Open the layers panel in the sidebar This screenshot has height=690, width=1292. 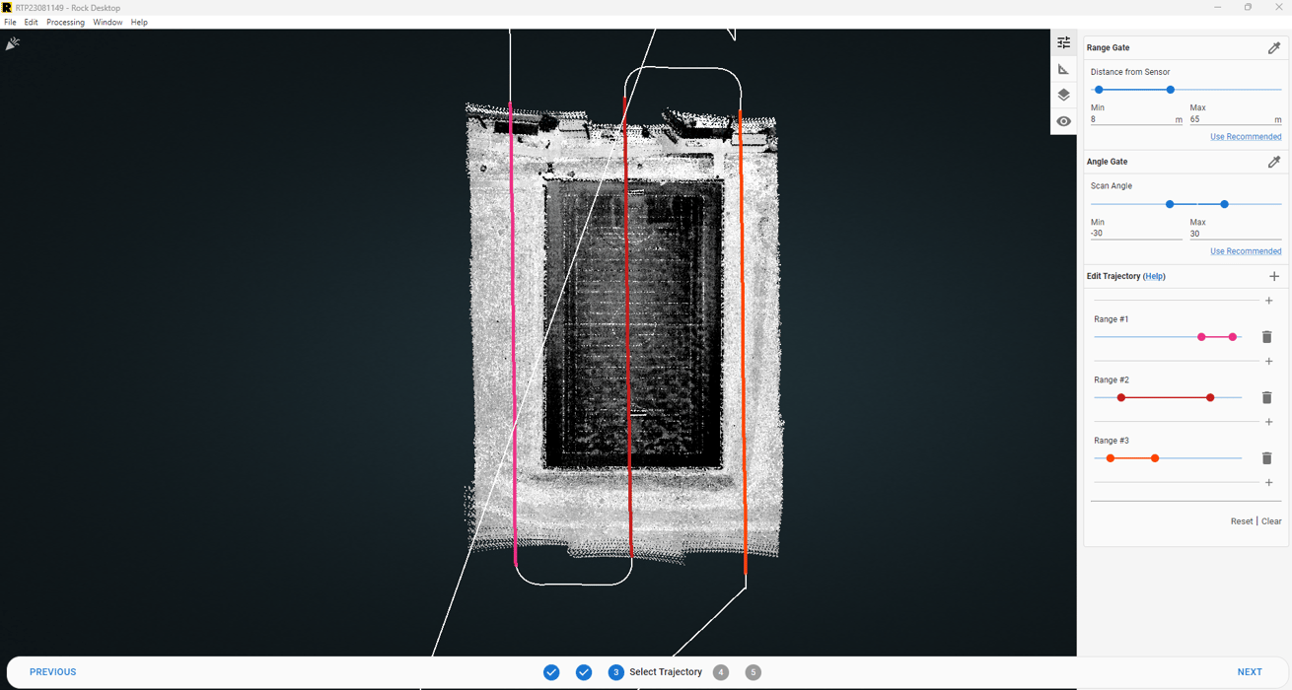coord(1063,95)
